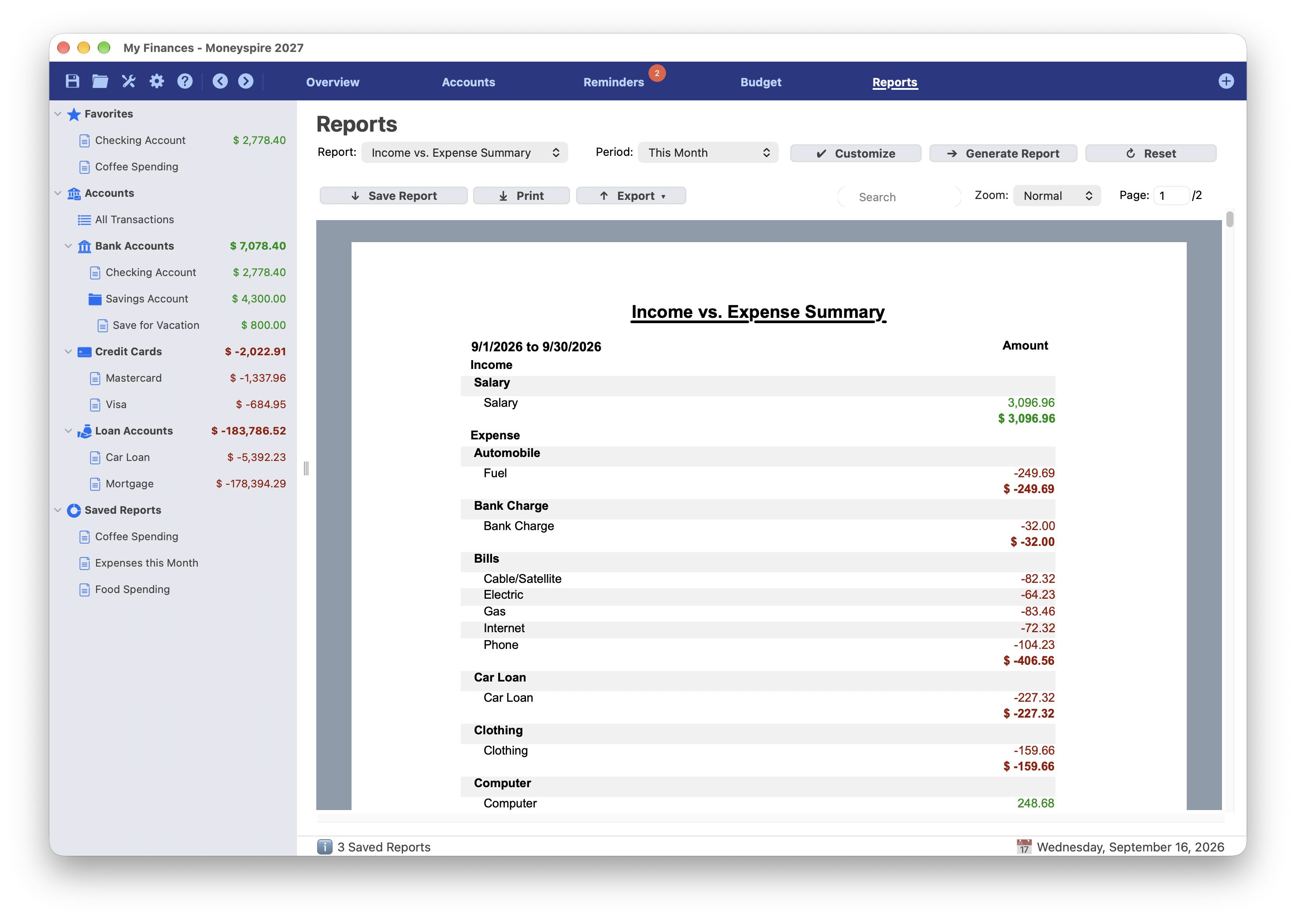Click the Generate Report button
1296x921 pixels.
pyautogui.click(x=1003, y=153)
